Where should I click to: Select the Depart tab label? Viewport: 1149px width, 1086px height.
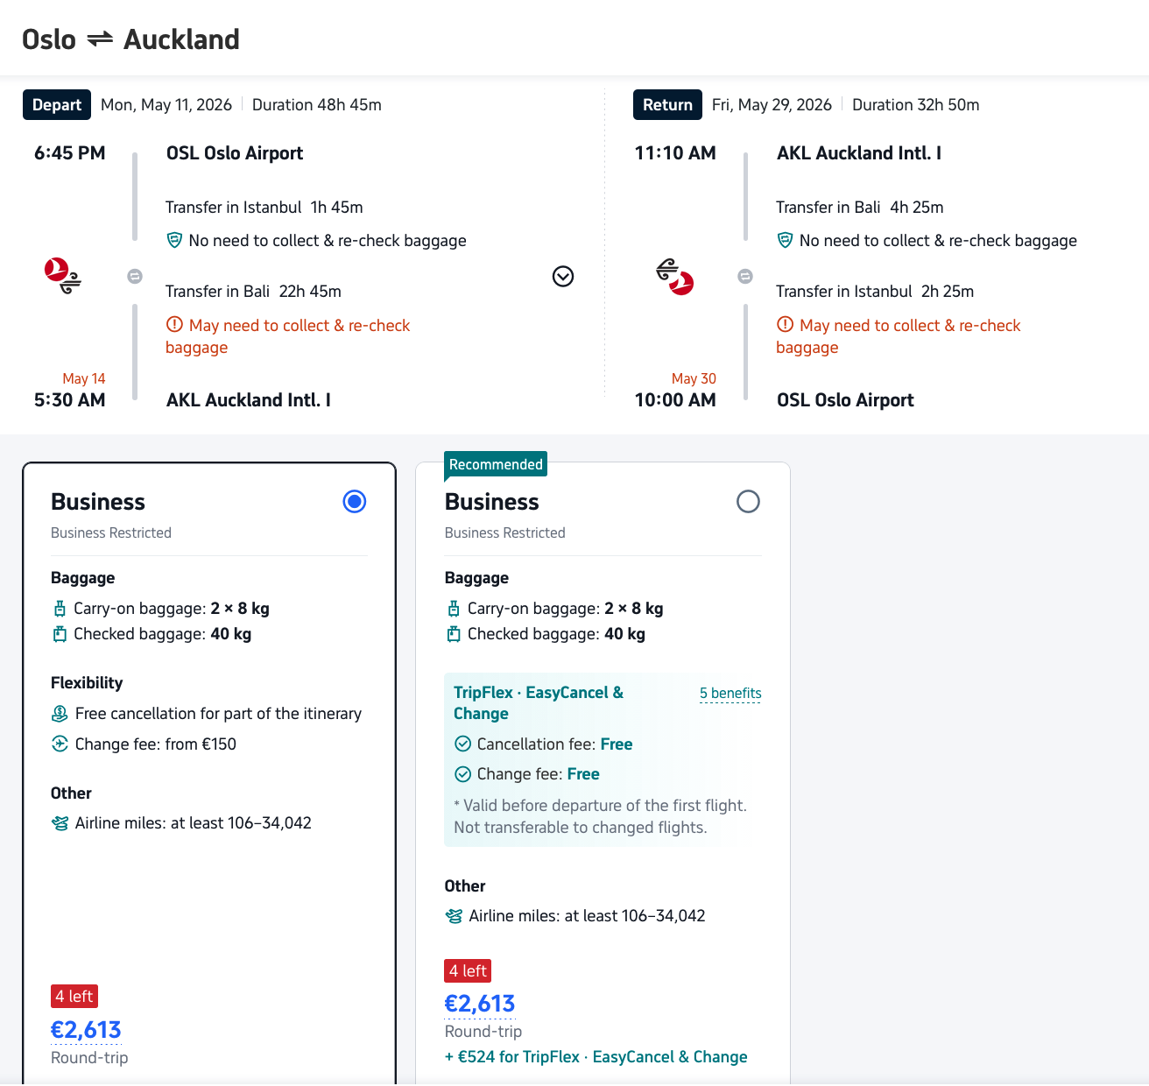click(x=57, y=105)
